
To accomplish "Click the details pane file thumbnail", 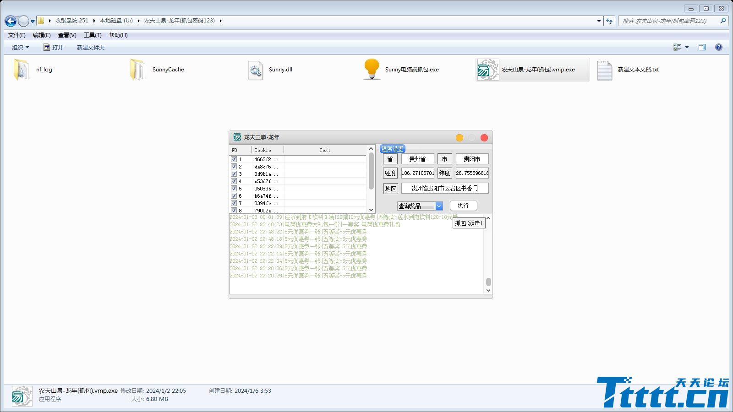I will click(22, 396).
